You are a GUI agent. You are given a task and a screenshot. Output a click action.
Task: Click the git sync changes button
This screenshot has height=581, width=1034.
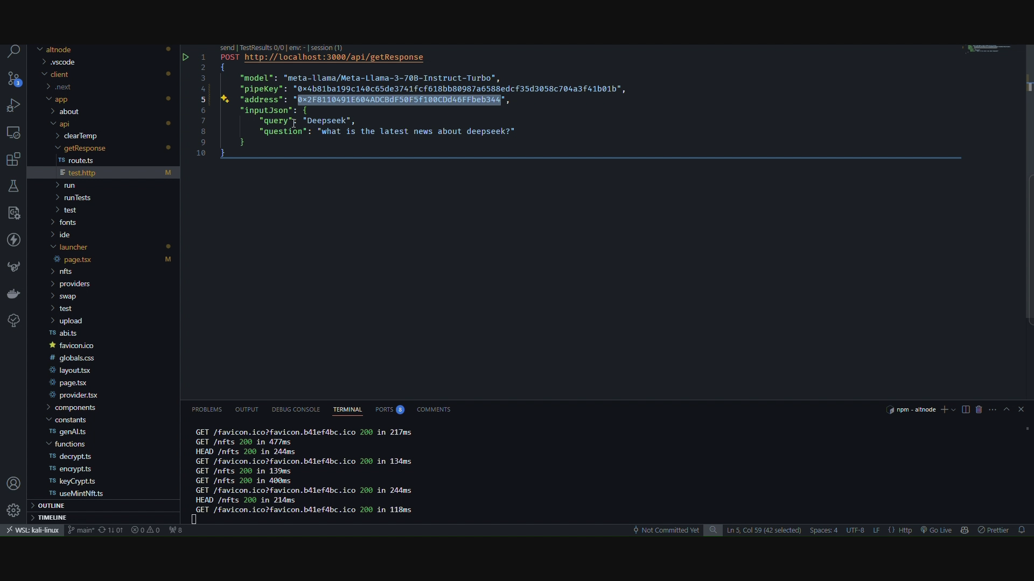(x=110, y=530)
